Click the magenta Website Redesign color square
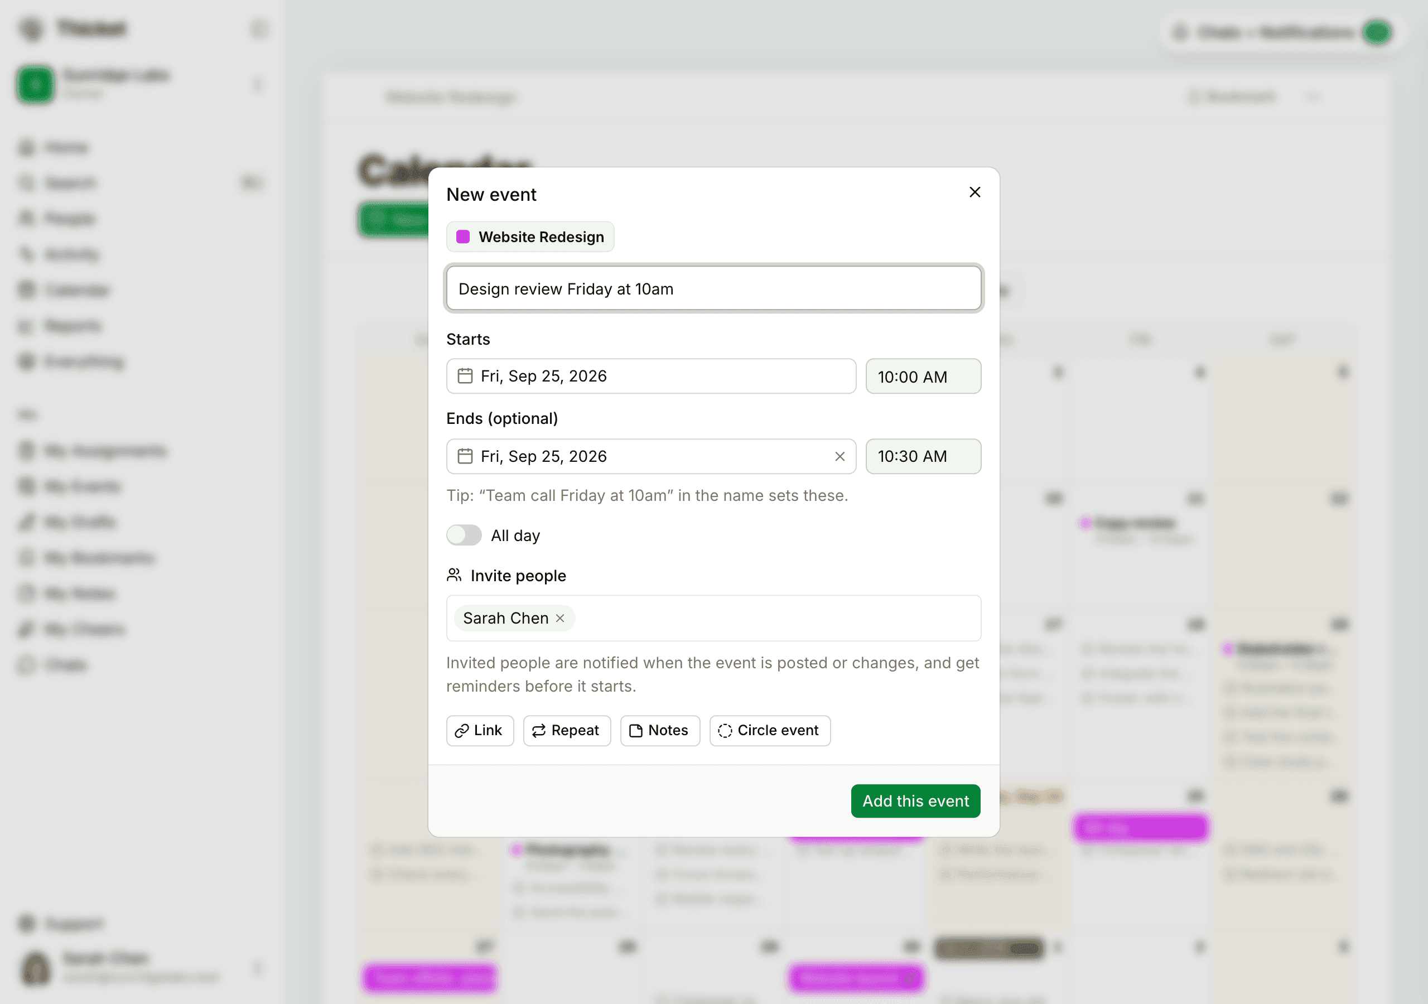This screenshot has width=1428, height=1004. click(x=463, y=237)
